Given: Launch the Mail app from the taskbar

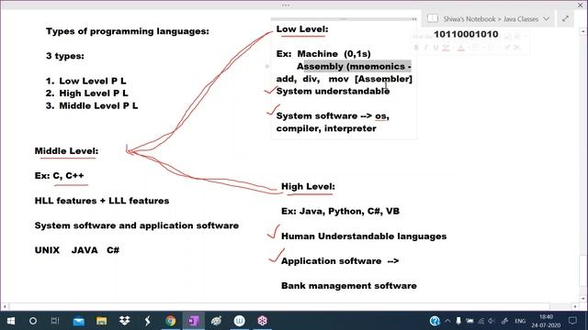Looking at the screenshot, I should 79,321.
